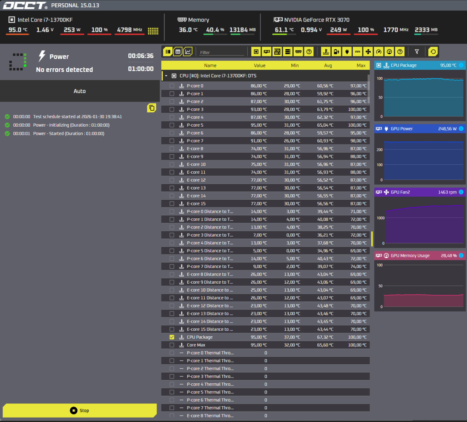Click the Name column header
The image size is (467, 422).
click(210, 66)
